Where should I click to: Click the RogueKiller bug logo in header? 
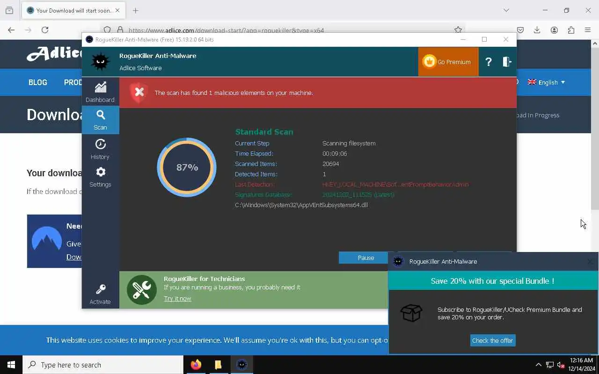click(x=100, y=62)
